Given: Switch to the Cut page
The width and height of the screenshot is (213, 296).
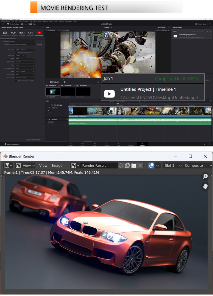Looking at the screenshot, I should tap(82, 144).
